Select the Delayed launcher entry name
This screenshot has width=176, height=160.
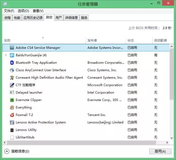coord(29,92)
